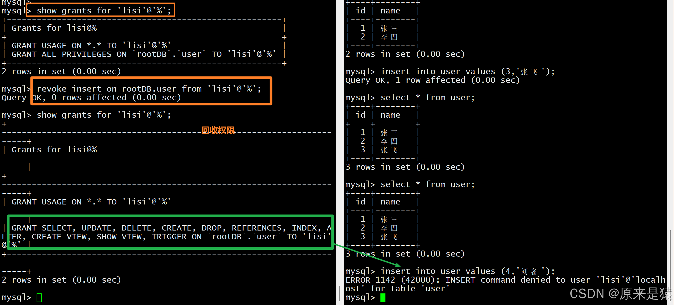Click the Query OK, 1 row affected line
Viewport: 674px width, 305px height.
point(432,80)
